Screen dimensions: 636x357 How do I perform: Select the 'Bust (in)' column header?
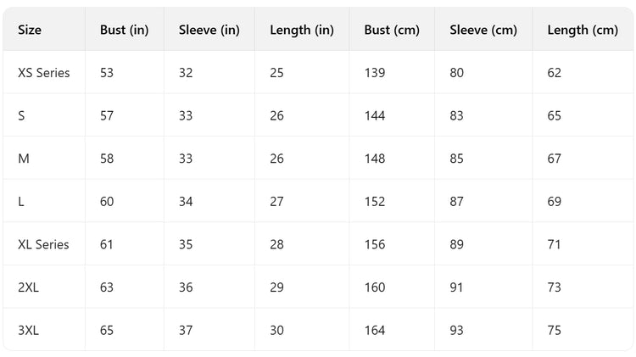tap(124, 30)
